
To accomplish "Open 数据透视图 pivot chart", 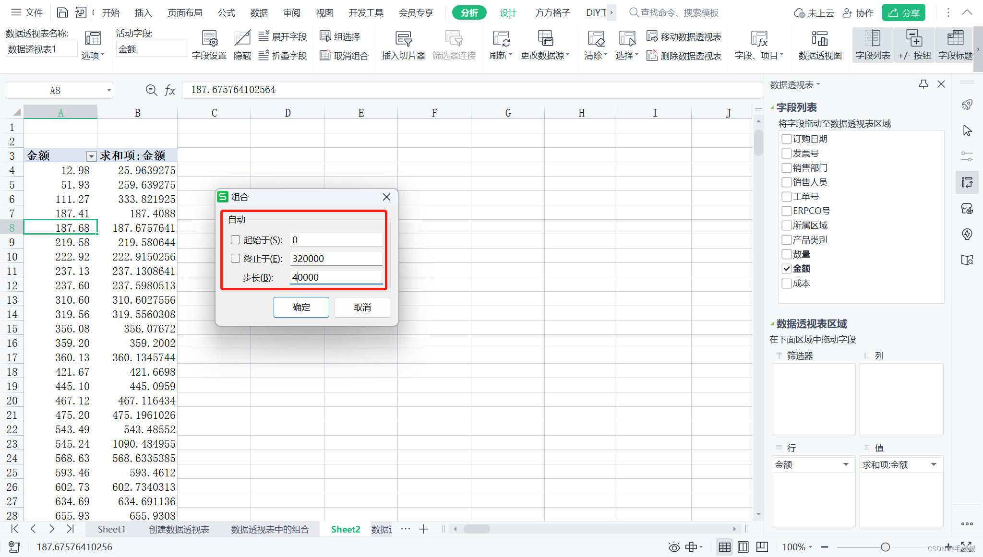I will [820, 45].
